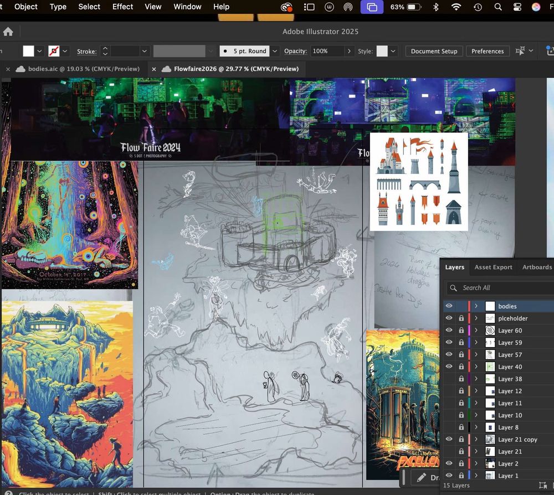Open the Style dropdown arrow
Image resolution: width=554 pixels, height=495 pixels.
tap(393, 51)
